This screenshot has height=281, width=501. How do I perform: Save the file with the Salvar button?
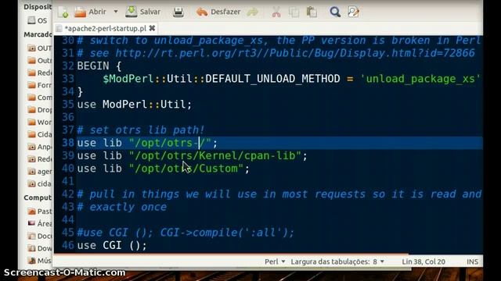pyautogui.click(x=142, y=12)
